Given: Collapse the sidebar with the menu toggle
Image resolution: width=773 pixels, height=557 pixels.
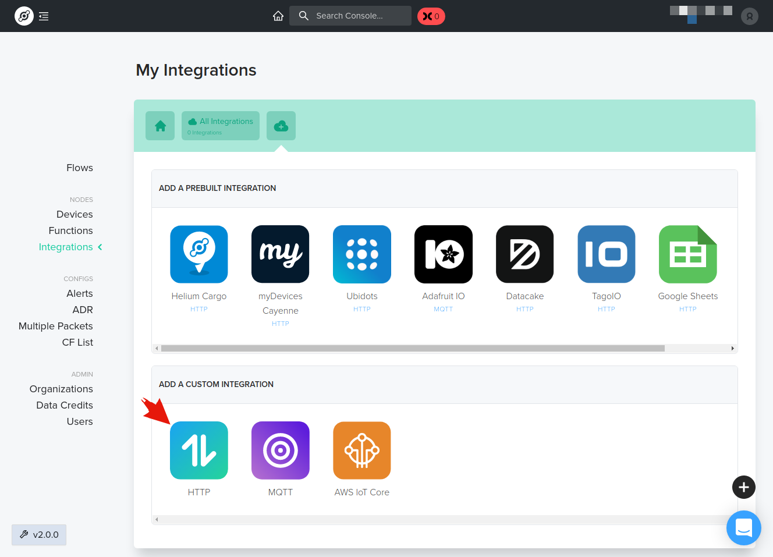Looking at the screenshot, I should (x=44, y=16).
